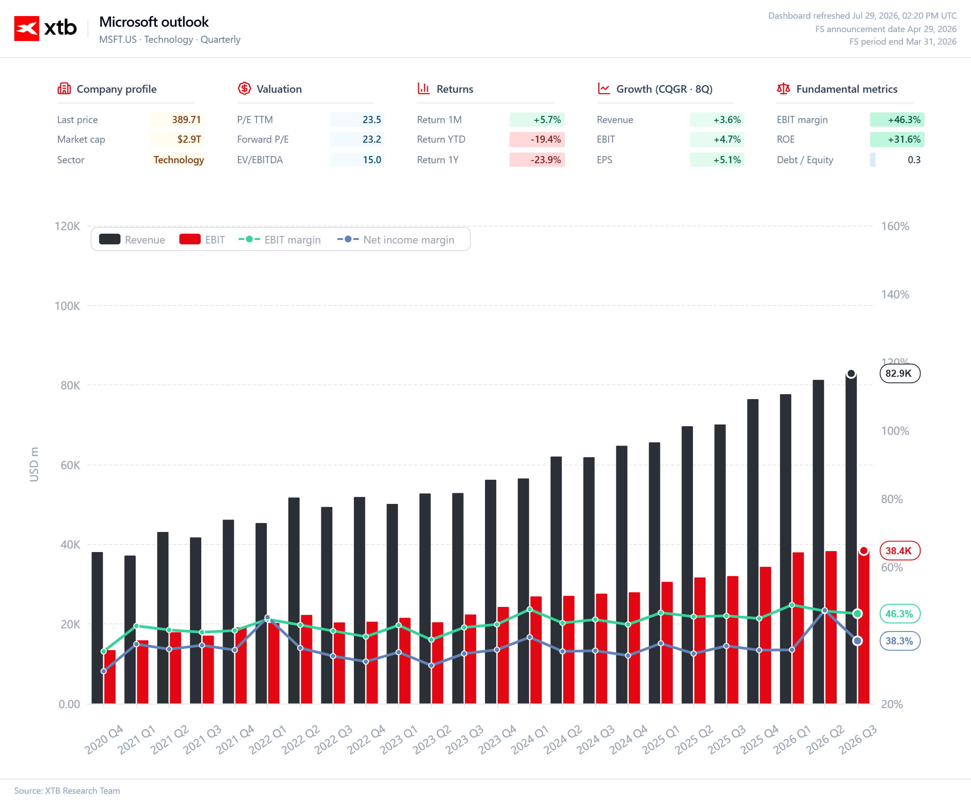971x800 pixels.
Task: Click the 2020 Q4 axis label
Action: (x=104, y=739)
